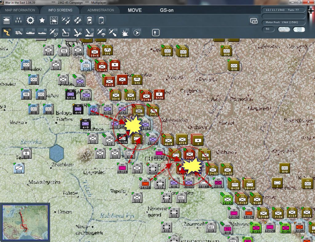
Task: Select the unit labeled 16=48
Action: pyautogui.click(x=203, y=183)
